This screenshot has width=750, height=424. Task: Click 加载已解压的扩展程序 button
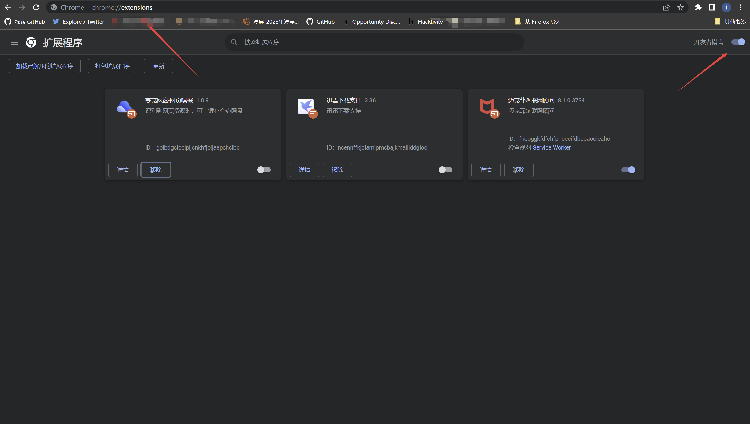click(45, 66)
